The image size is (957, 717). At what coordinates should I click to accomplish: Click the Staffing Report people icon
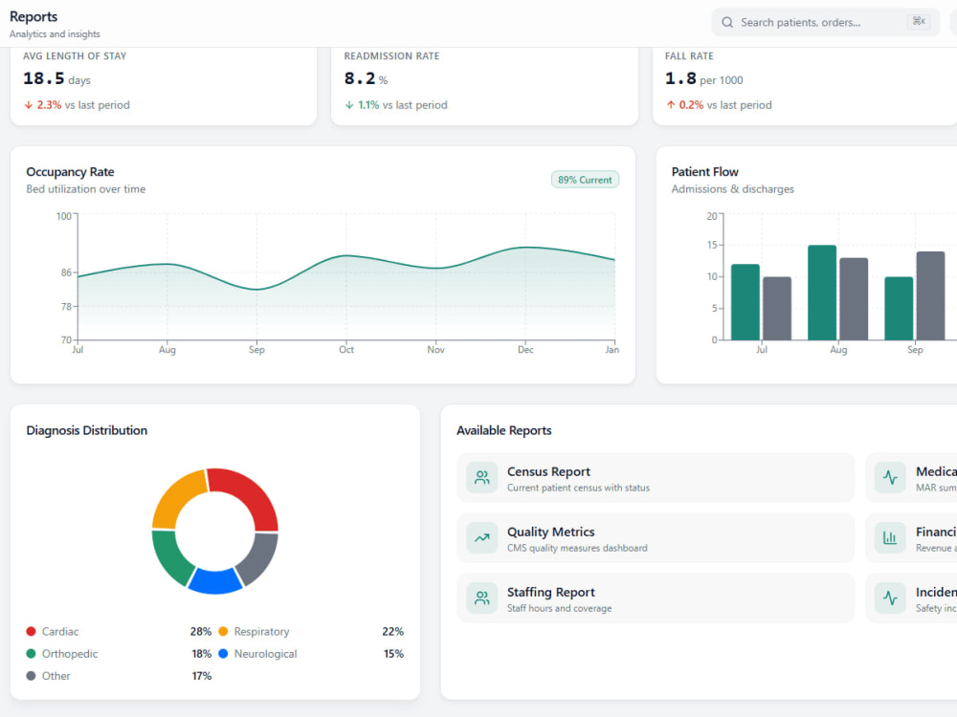[482, 598]
